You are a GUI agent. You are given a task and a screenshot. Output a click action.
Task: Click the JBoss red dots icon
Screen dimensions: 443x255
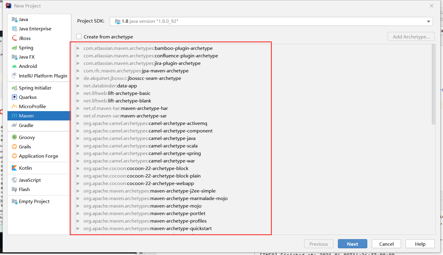coord(14,38)
